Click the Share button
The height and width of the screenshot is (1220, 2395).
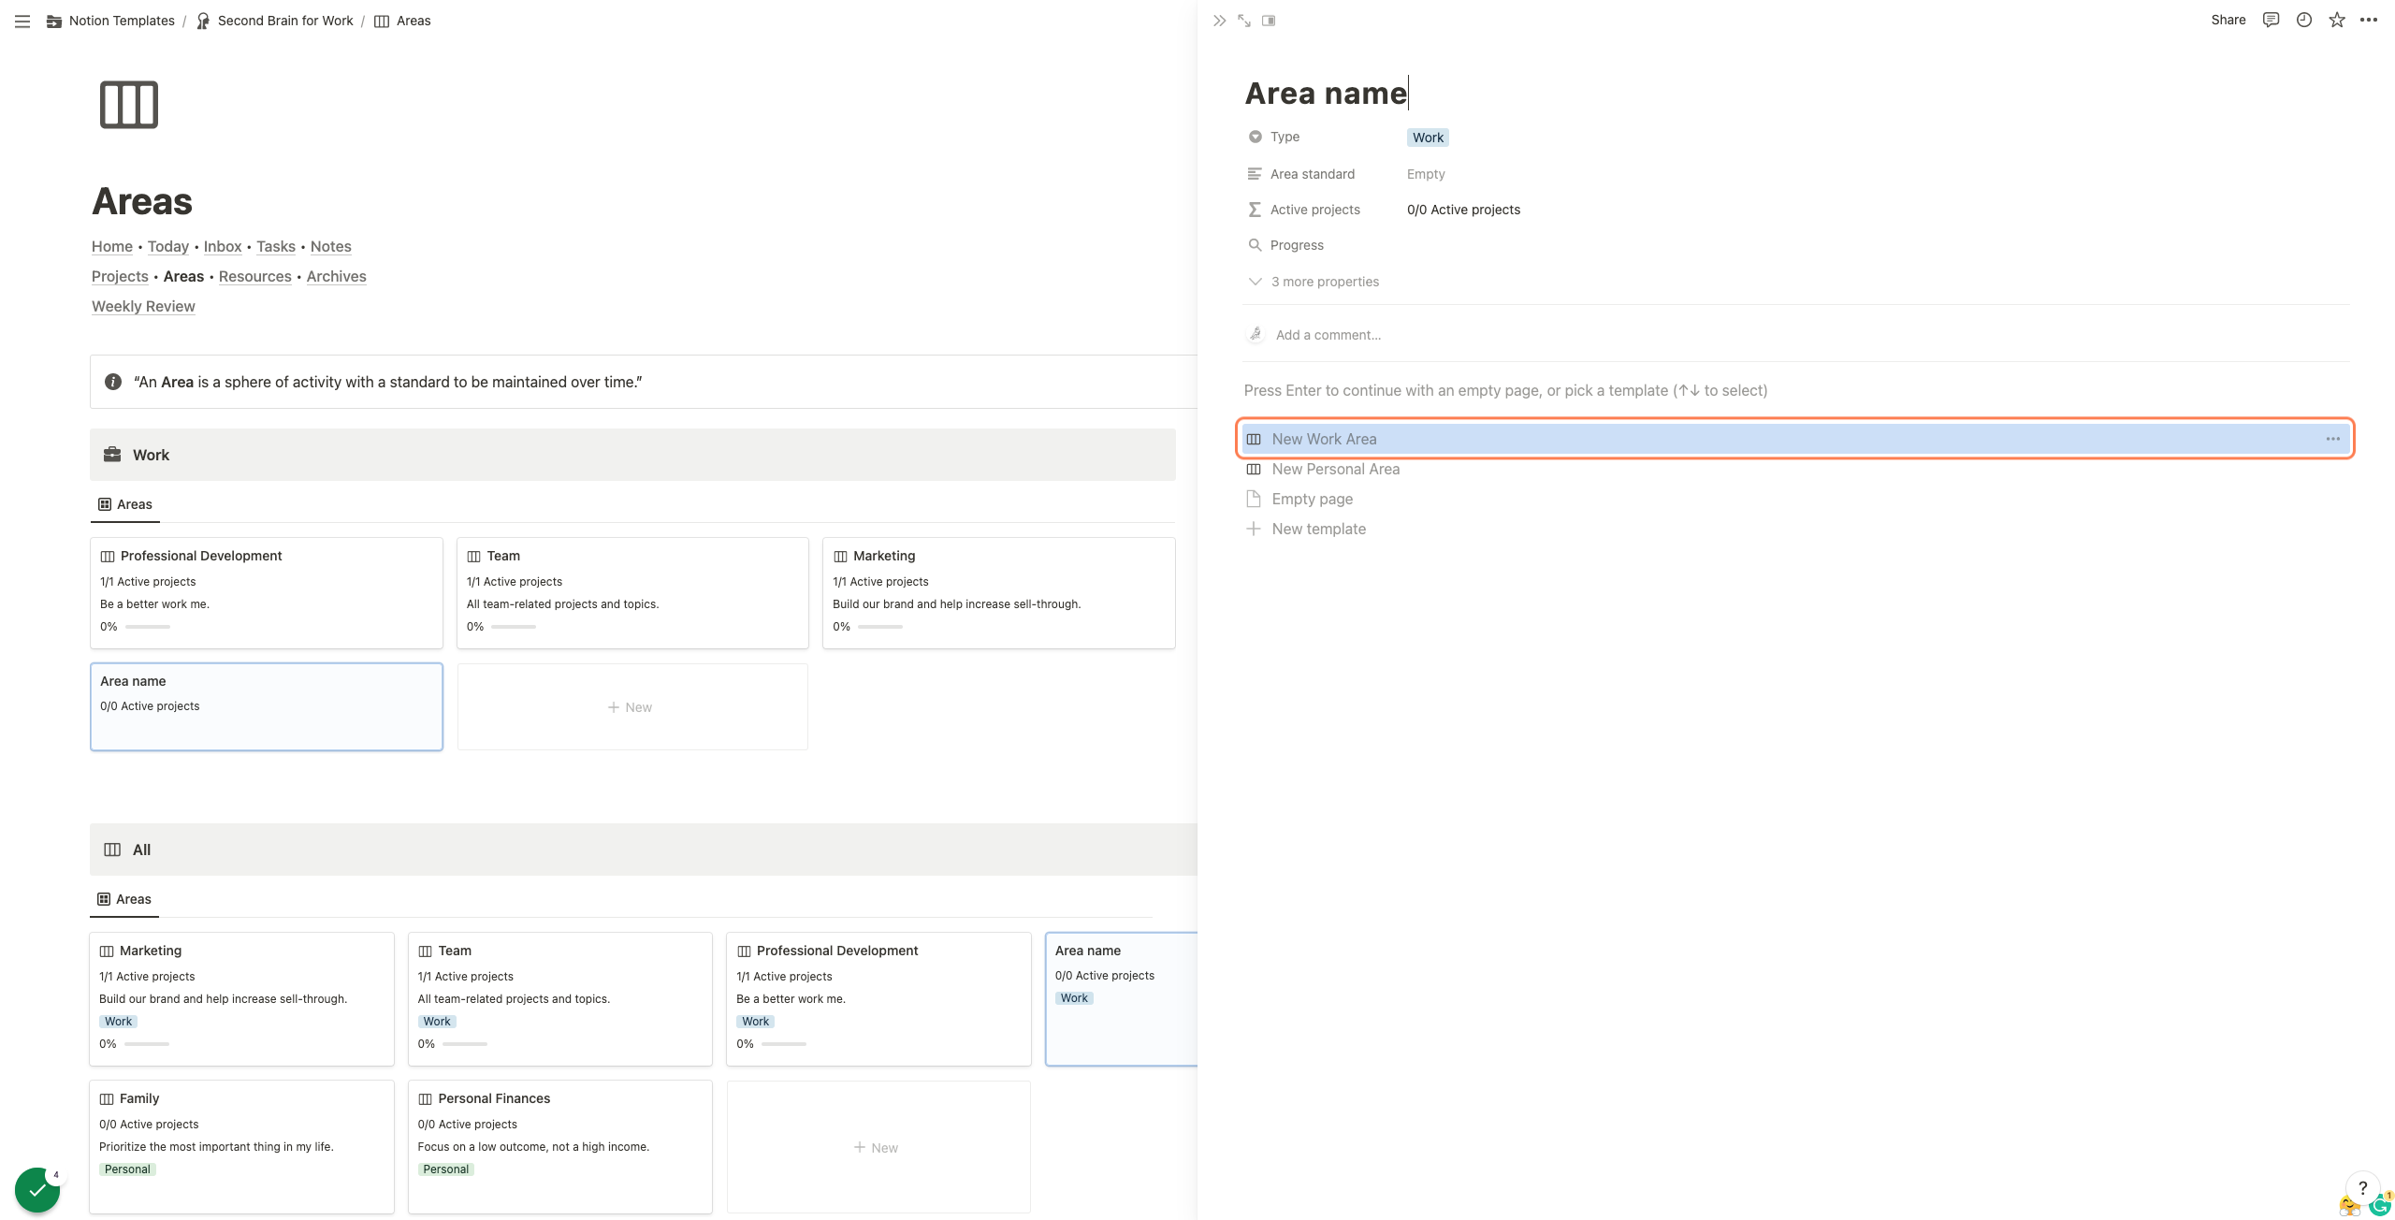point(2228,20)
